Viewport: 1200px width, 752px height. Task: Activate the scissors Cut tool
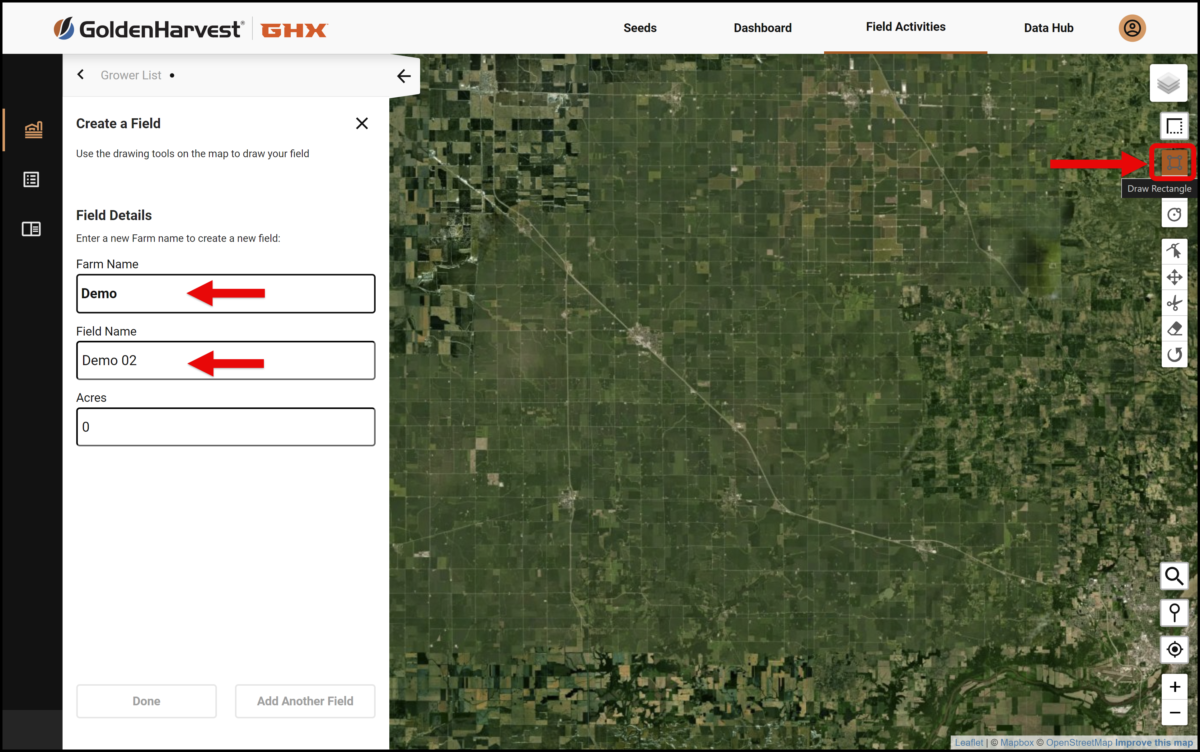[1174, 303]
